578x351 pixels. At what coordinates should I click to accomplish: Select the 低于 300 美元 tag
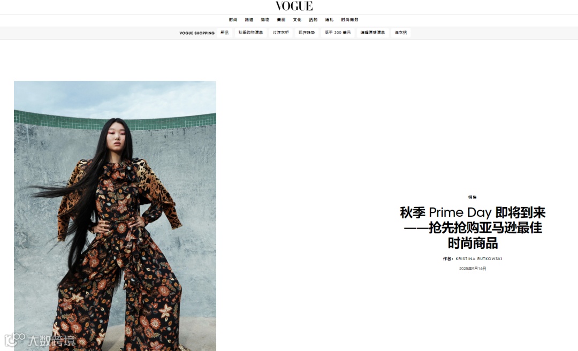338,33
